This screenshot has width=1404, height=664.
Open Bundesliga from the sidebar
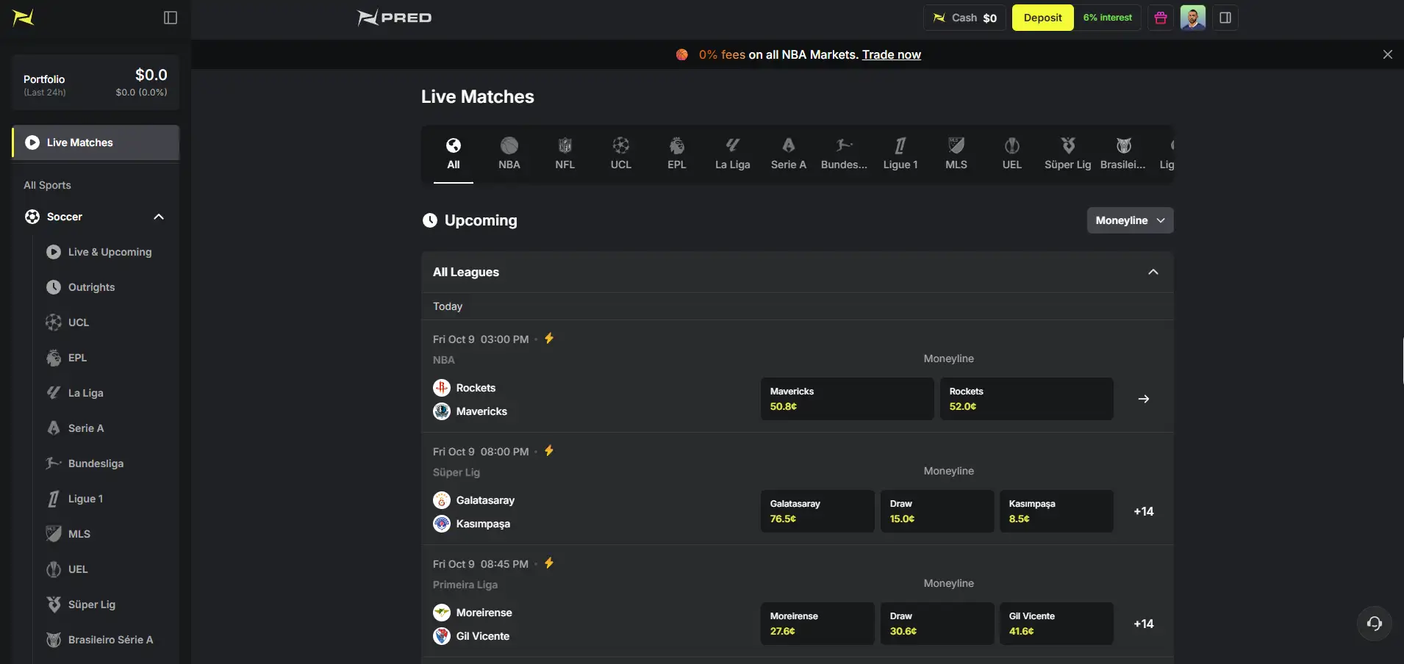pos(96,463)
